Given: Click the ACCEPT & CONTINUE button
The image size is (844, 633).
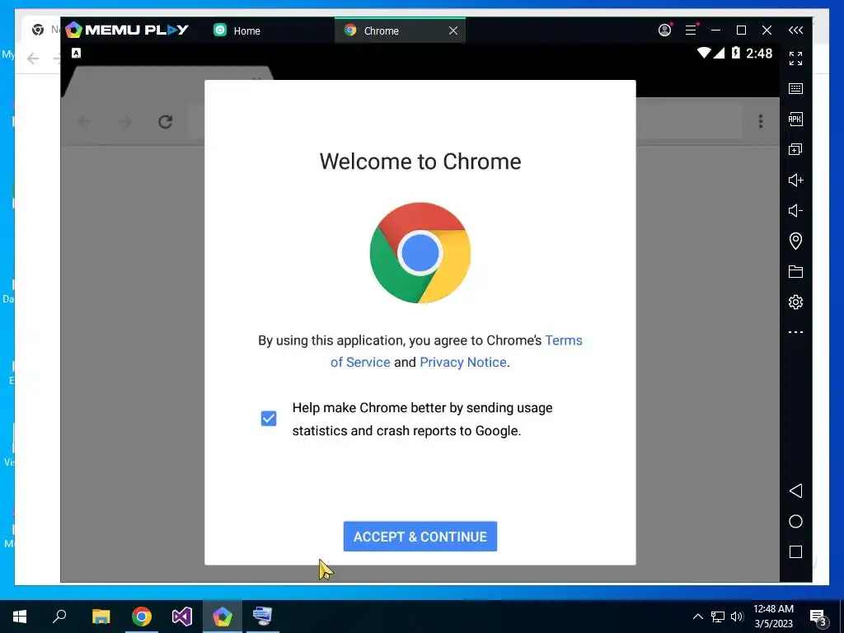Looking at the screenshot, I should click(420, 536).
